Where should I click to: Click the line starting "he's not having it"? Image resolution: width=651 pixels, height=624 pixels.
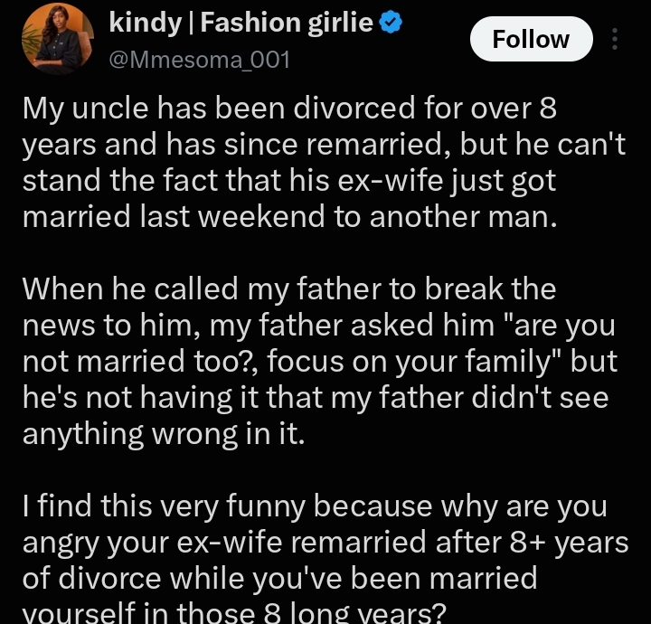316,398
